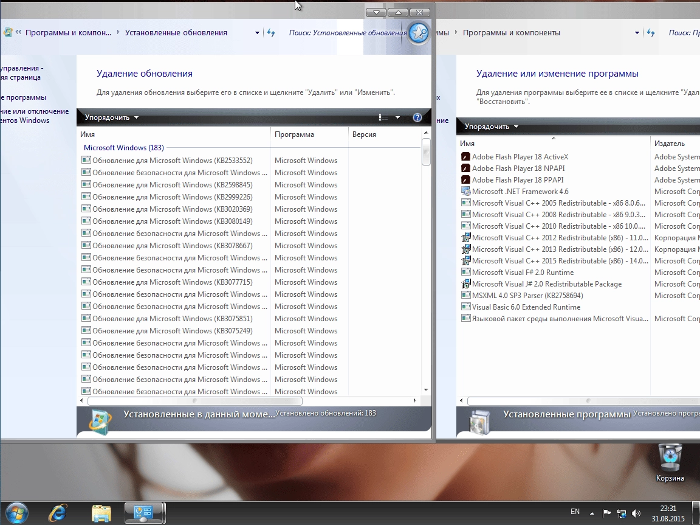Click the vertical scrollbar thumb in updates list
This screenshot has width=700, height=525.
coord(426,152)
